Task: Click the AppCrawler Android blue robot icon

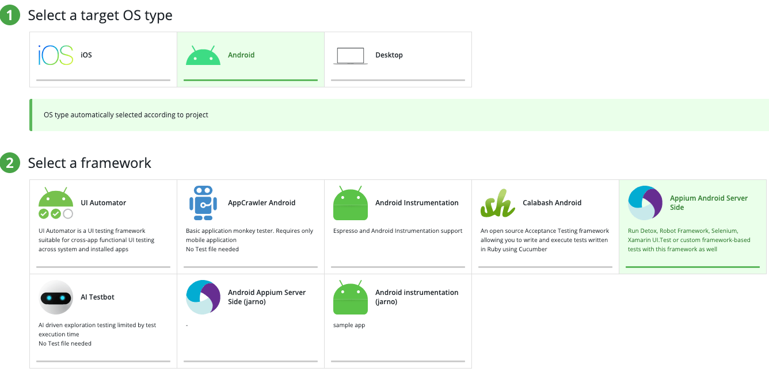Action: coord(203,203)
